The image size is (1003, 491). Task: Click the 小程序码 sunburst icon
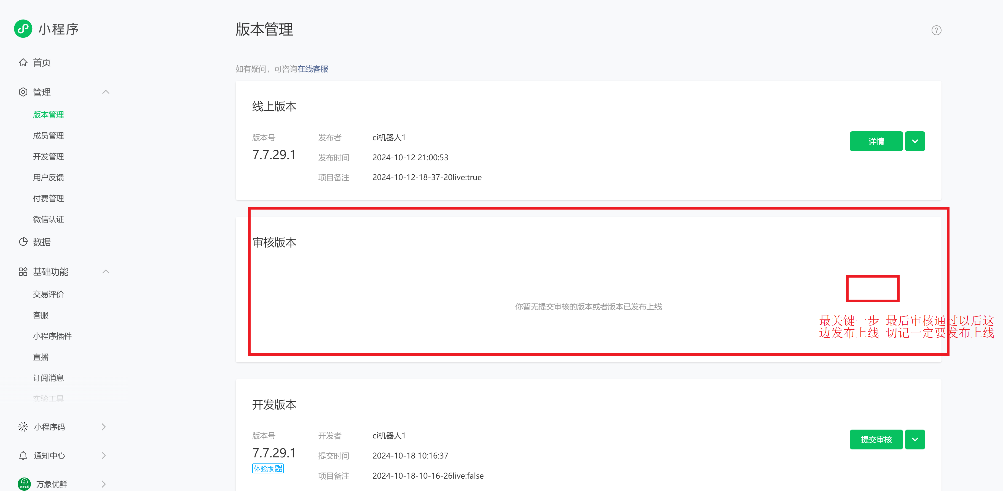tap(23, 427)
